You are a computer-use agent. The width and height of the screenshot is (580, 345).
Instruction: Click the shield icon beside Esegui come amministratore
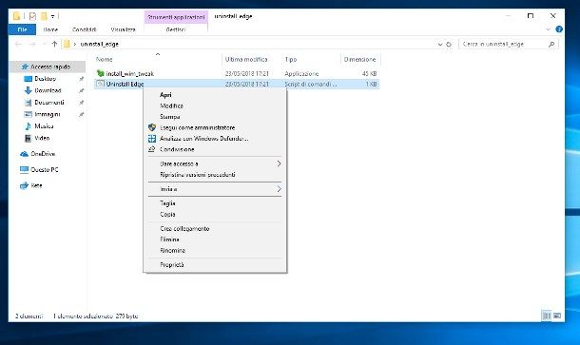click(x=152, y=127)
